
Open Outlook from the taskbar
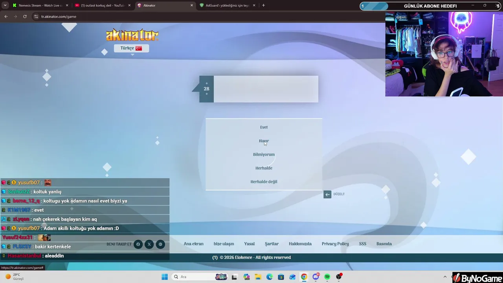(x=292, y=277)
